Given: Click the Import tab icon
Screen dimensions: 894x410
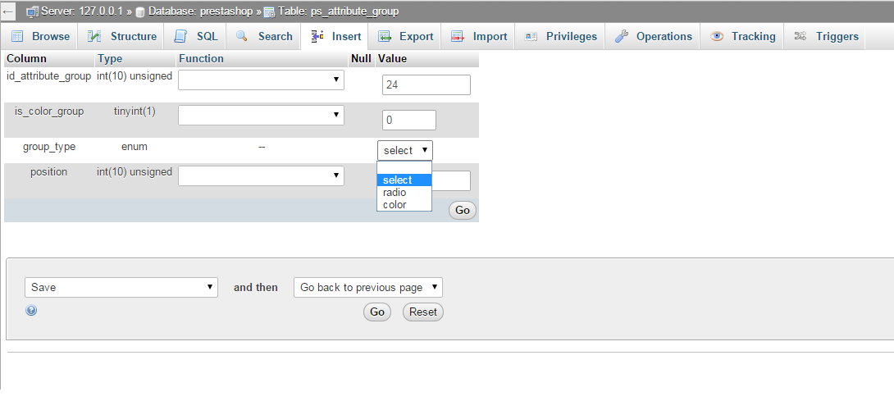Looking at the screenshot, I should pos(458,36).
